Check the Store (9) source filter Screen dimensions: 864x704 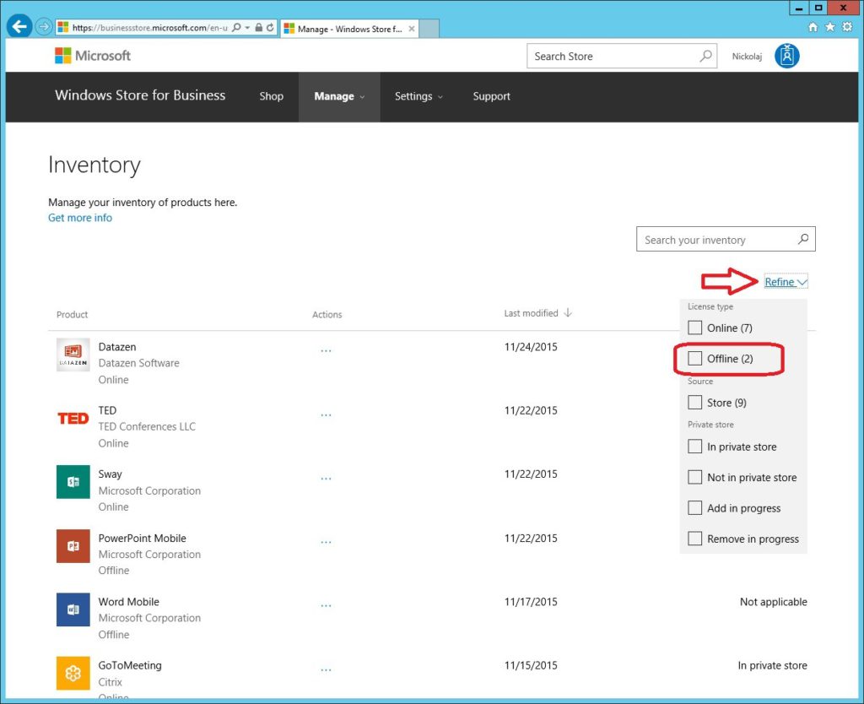point(695,403)
